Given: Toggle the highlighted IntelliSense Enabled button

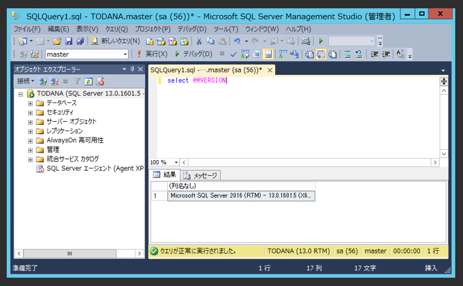Looking at the screenshot, I should [268, 54].
